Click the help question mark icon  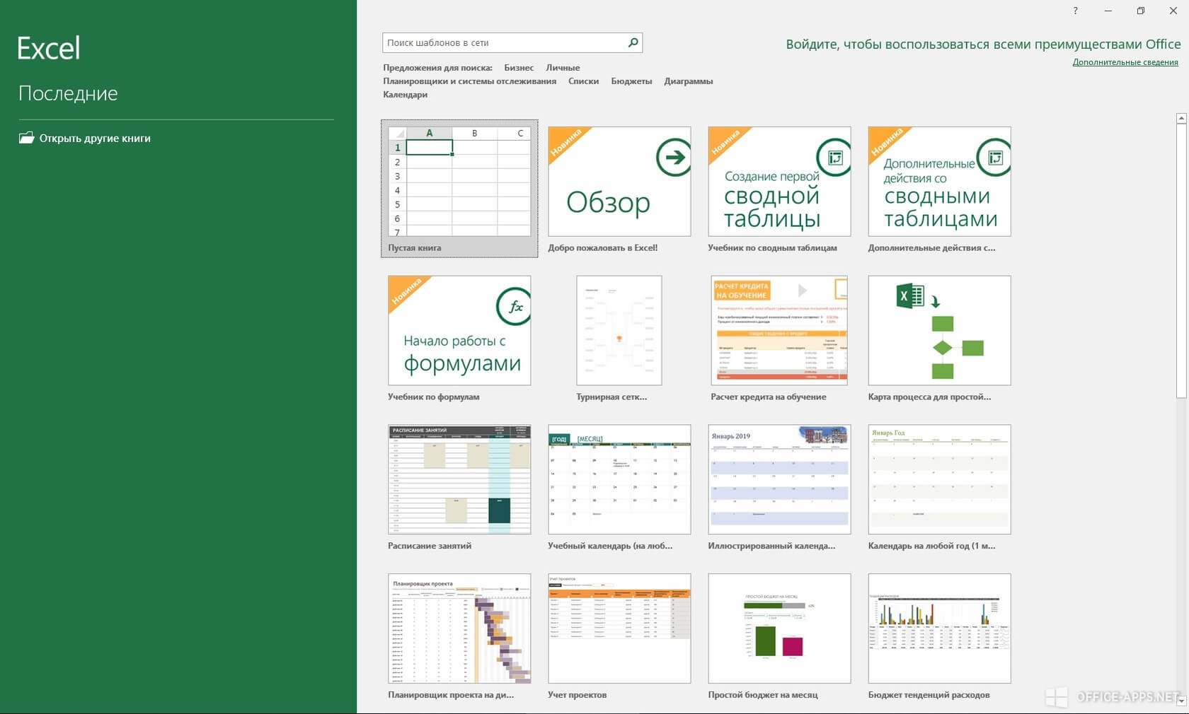click(x=1075, y=11)
